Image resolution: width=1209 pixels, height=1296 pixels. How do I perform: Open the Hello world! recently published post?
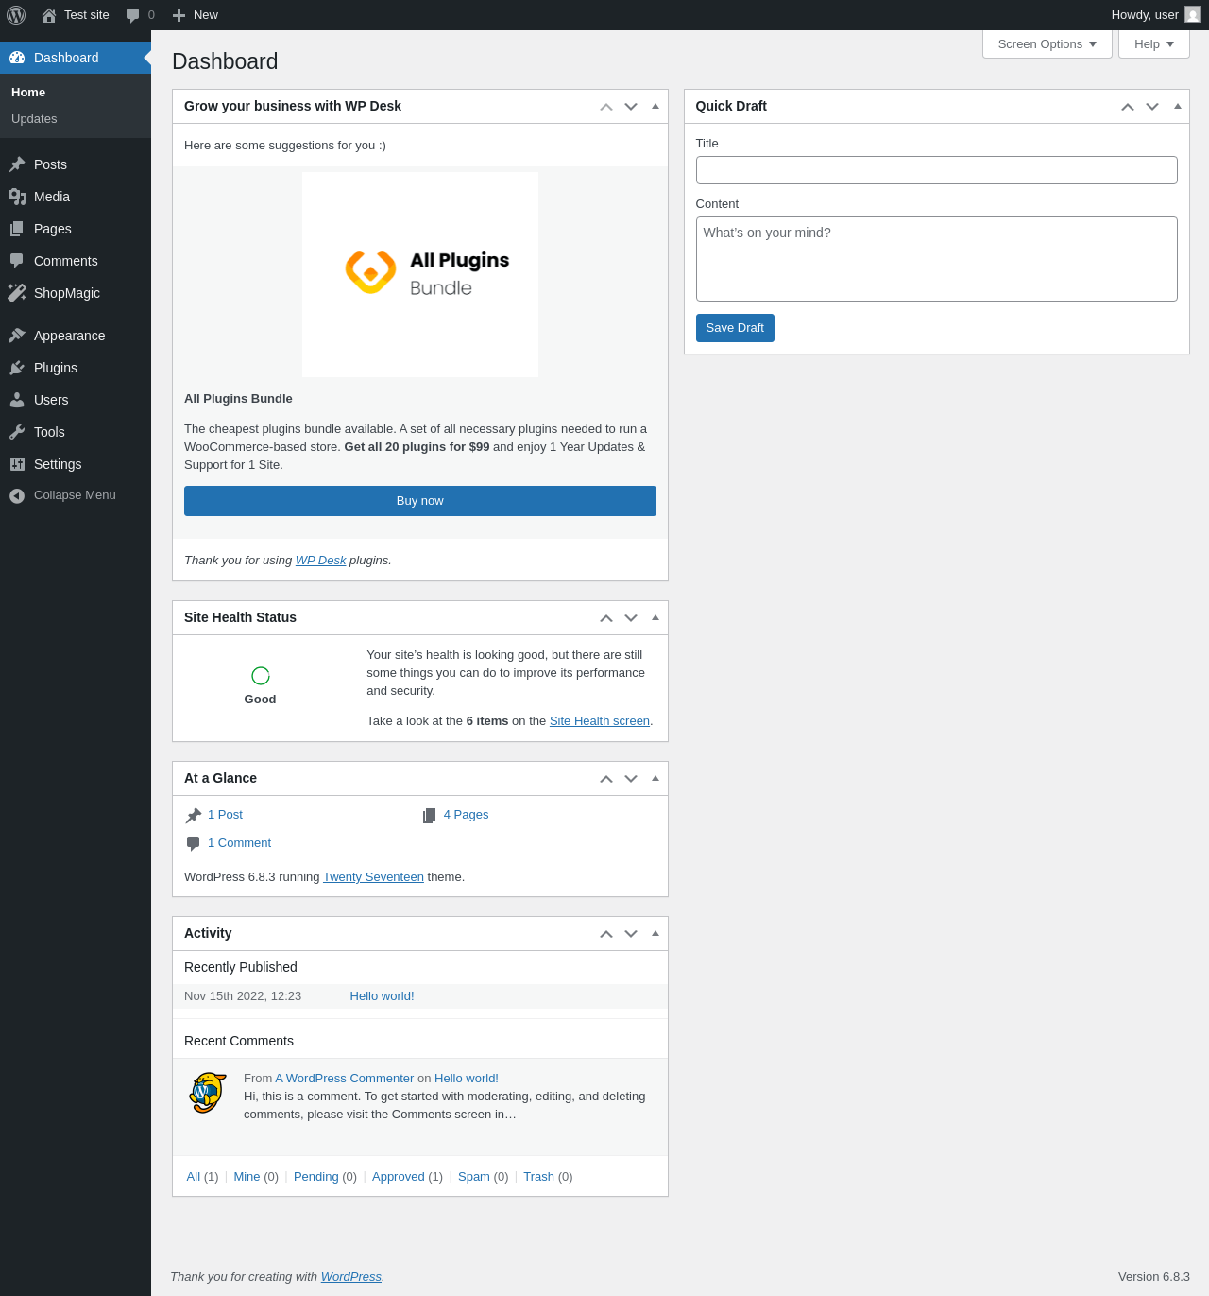coord(382,996)
